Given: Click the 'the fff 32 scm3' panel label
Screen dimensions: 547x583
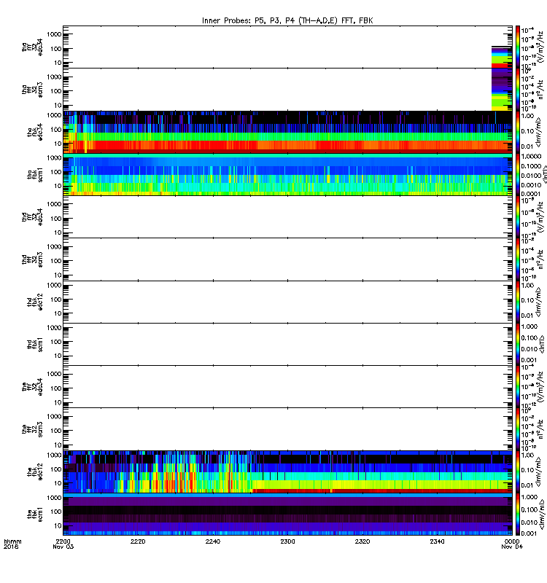Looking at the screenshot, I should pyautogui.click(x=32, y=429).
